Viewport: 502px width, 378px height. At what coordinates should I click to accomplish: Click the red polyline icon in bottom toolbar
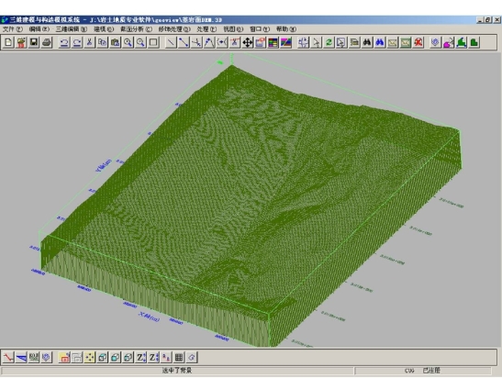point(8,357)
